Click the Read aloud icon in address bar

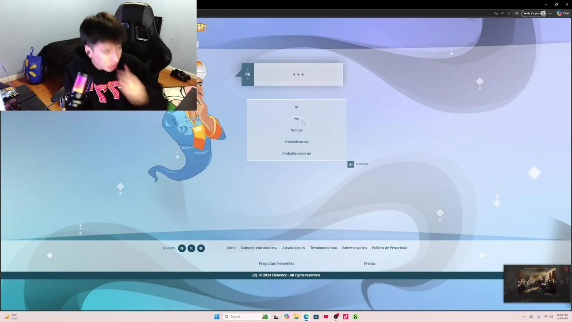point(502,13)
